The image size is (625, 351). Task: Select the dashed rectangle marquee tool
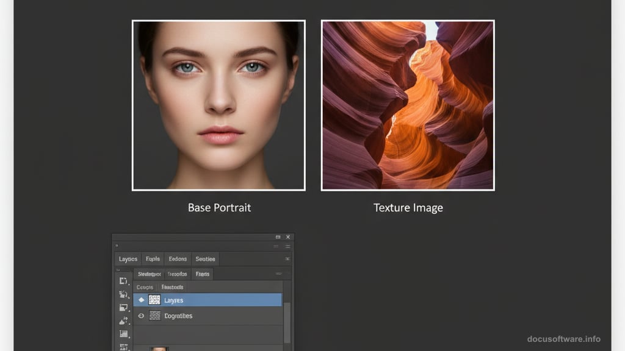click(123, 281)
